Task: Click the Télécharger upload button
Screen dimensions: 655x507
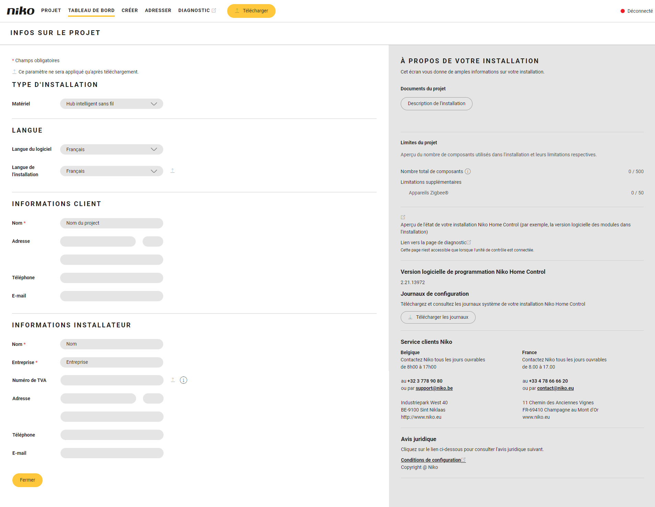Action: [x=251, y=11]
